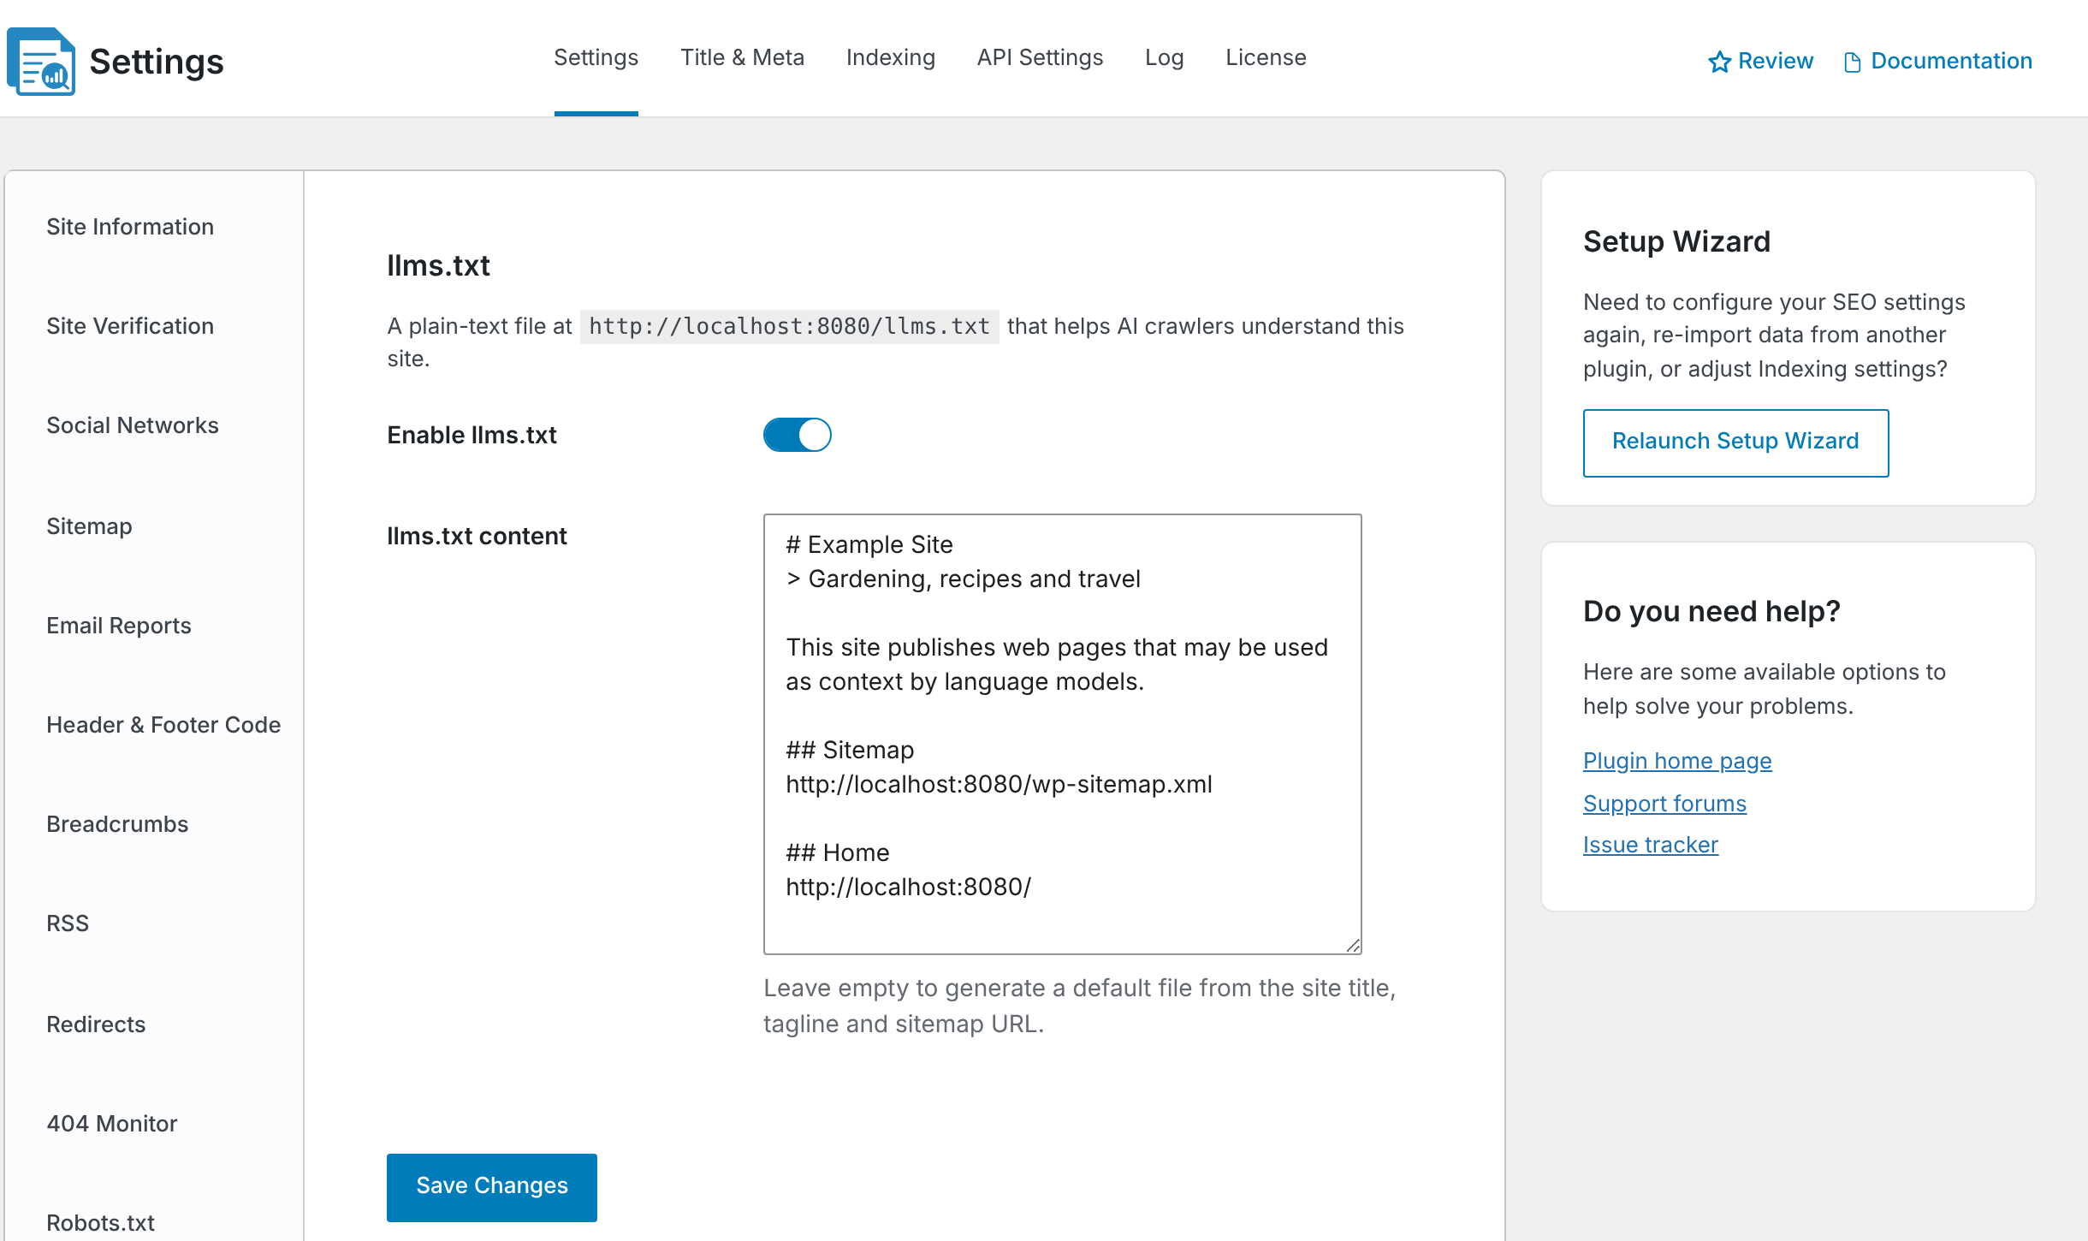Open the Issue tracker link
This screenshot has width=2088, height=1241.
pyautogui.click(x=1650, y=845)
